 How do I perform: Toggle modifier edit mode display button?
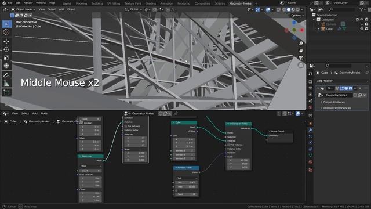click(341, 88)
